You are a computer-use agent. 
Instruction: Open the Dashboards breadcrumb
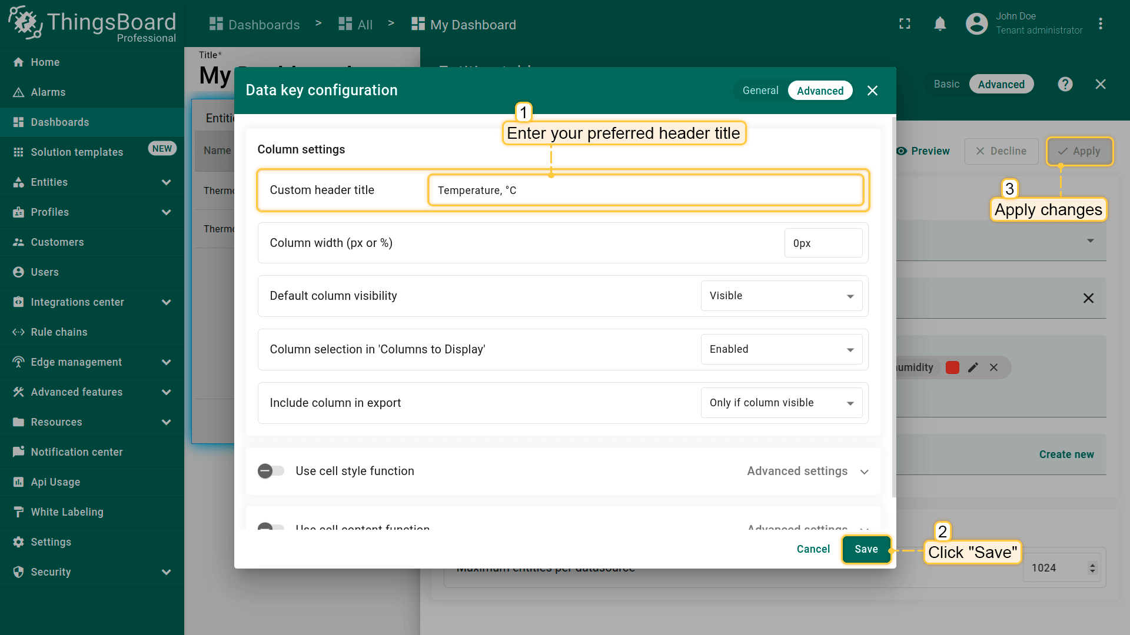pos(255,25)
